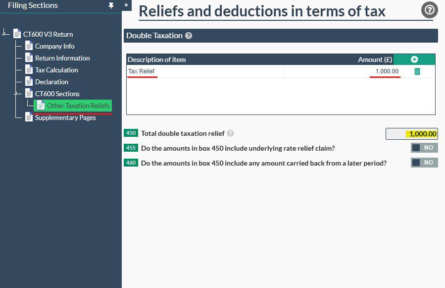Open the page help question mark icon
Image resolution: width=445 pixels, height=288 pixels.
(429, 10)
